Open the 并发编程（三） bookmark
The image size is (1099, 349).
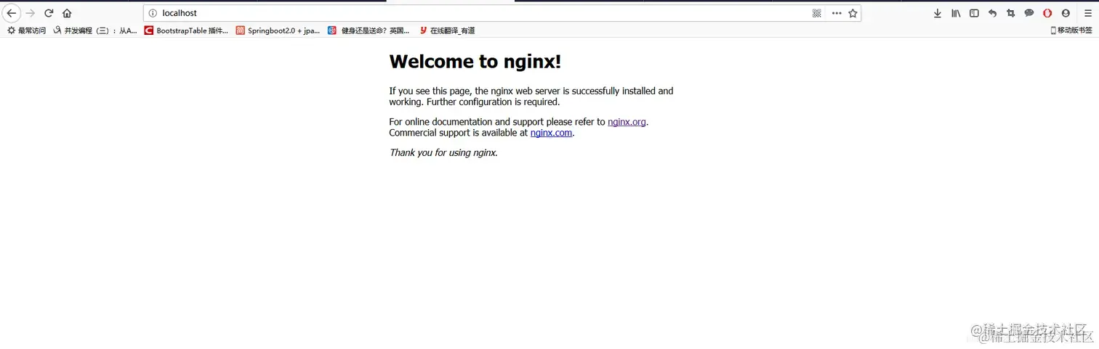tap(94, 30)
